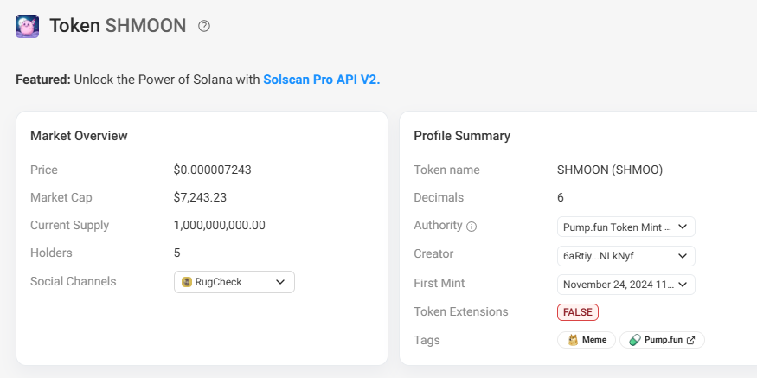Click the First Mint label
The height and width of the screenshot is (378, 757).
[x=439, y=284]
